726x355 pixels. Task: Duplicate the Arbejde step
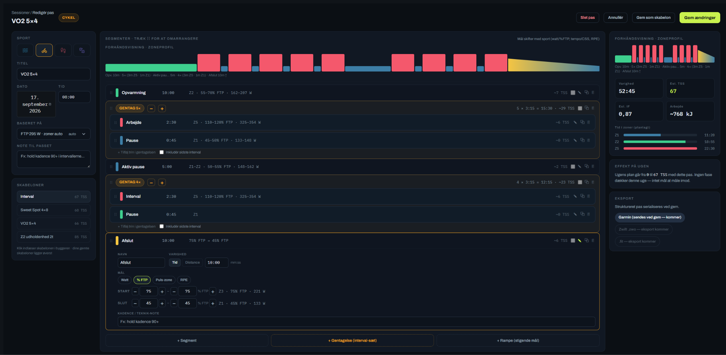coord(582,122)
